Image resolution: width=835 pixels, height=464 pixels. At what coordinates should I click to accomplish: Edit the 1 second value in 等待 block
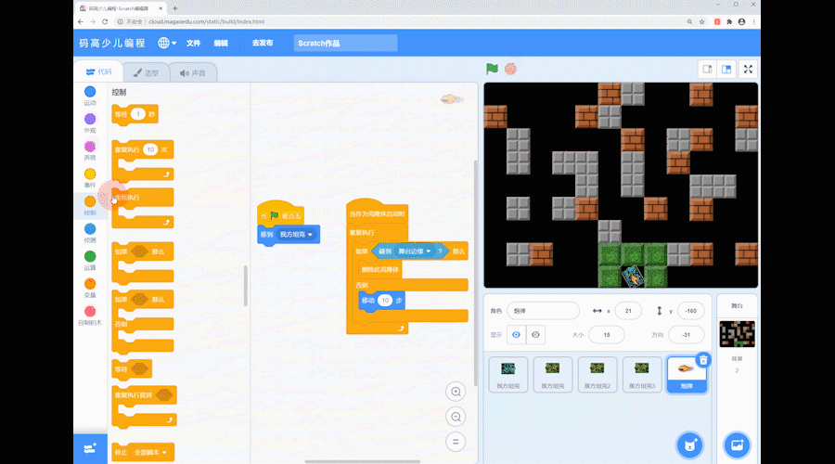point(138,114)
